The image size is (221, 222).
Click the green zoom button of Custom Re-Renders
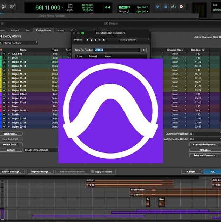83,33
